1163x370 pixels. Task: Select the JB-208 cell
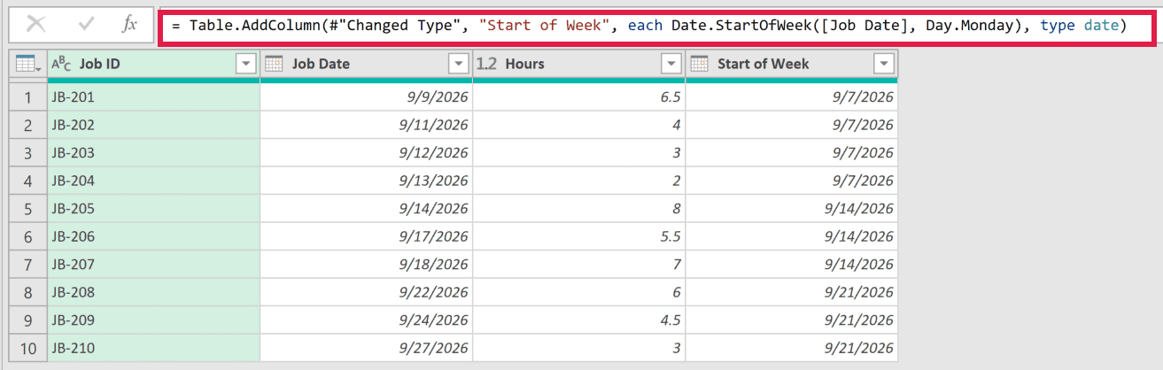(x=153, y=292)
